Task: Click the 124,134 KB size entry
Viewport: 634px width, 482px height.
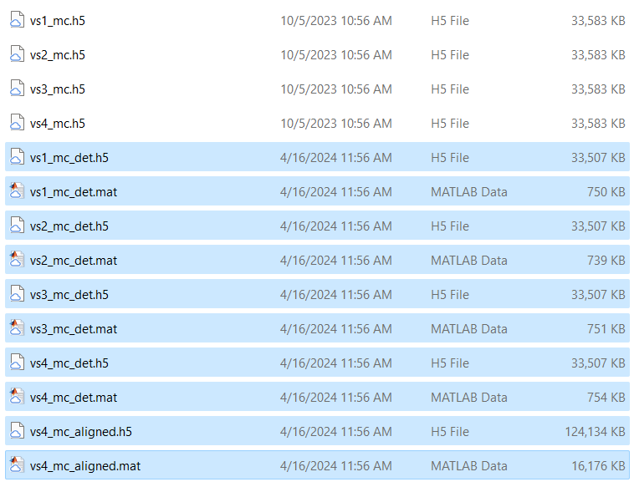Action: pos(595,432)
